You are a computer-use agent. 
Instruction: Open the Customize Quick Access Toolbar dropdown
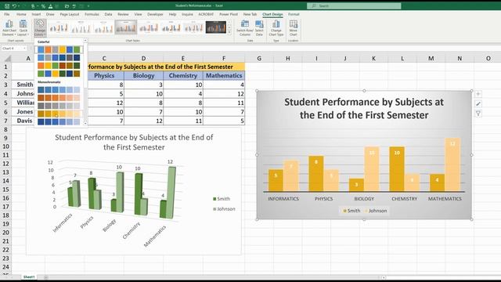88,5
